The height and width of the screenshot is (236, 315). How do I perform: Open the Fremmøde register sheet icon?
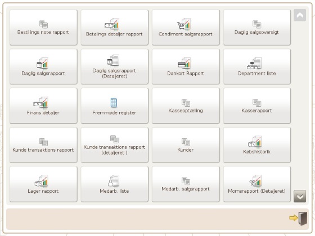(114, 102)
